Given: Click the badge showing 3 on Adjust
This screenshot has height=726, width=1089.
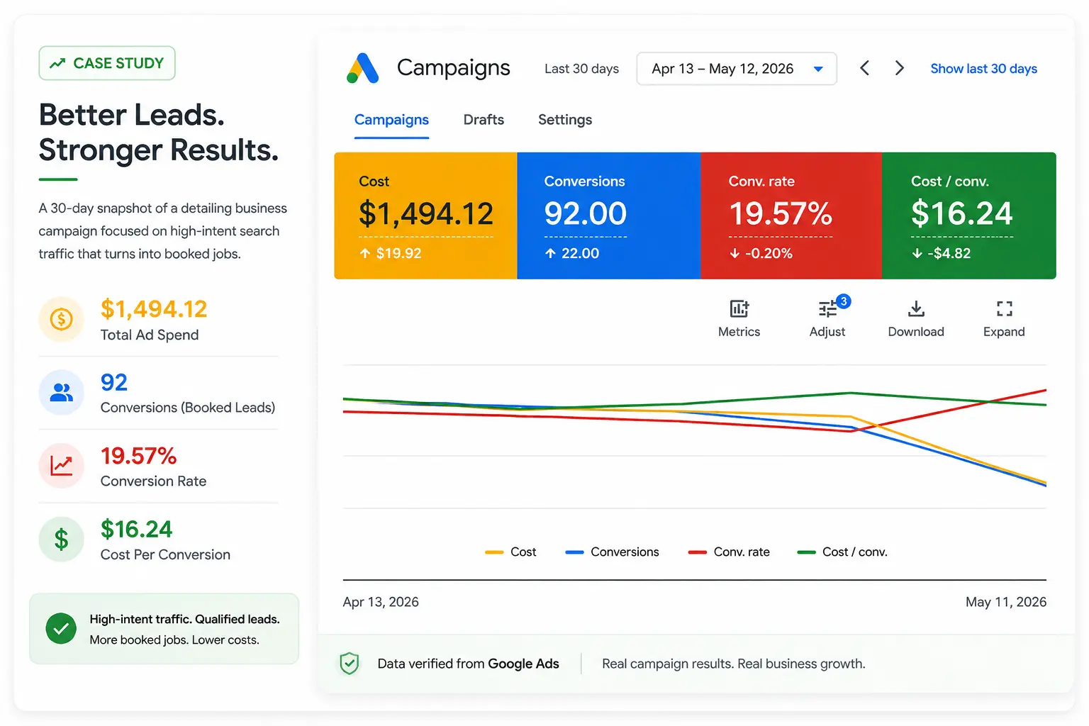Looking at the screenshot, I should 843,301.
